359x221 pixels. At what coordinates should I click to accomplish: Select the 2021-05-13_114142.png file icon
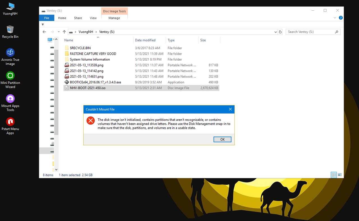(x=67, y=71)
